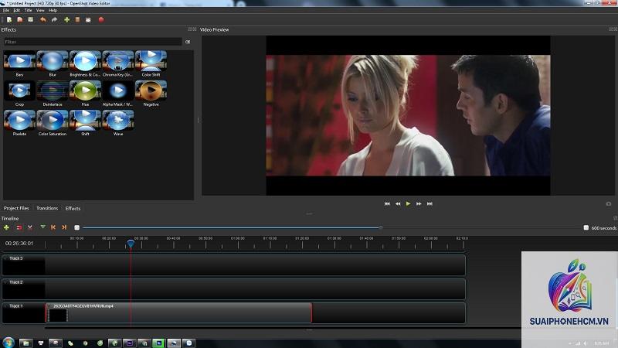Select the Deinterlace effect
The image size is (618, 348).
point(53,94)
